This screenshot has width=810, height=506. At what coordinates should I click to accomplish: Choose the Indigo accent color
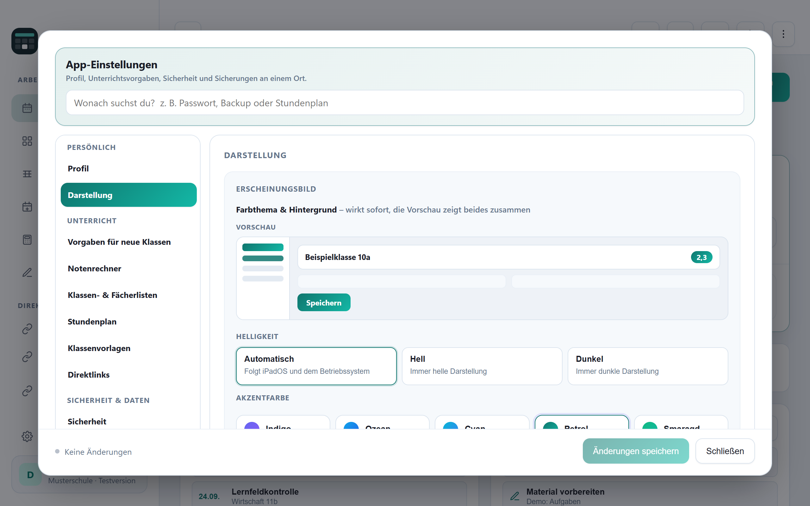pos(283,422)
